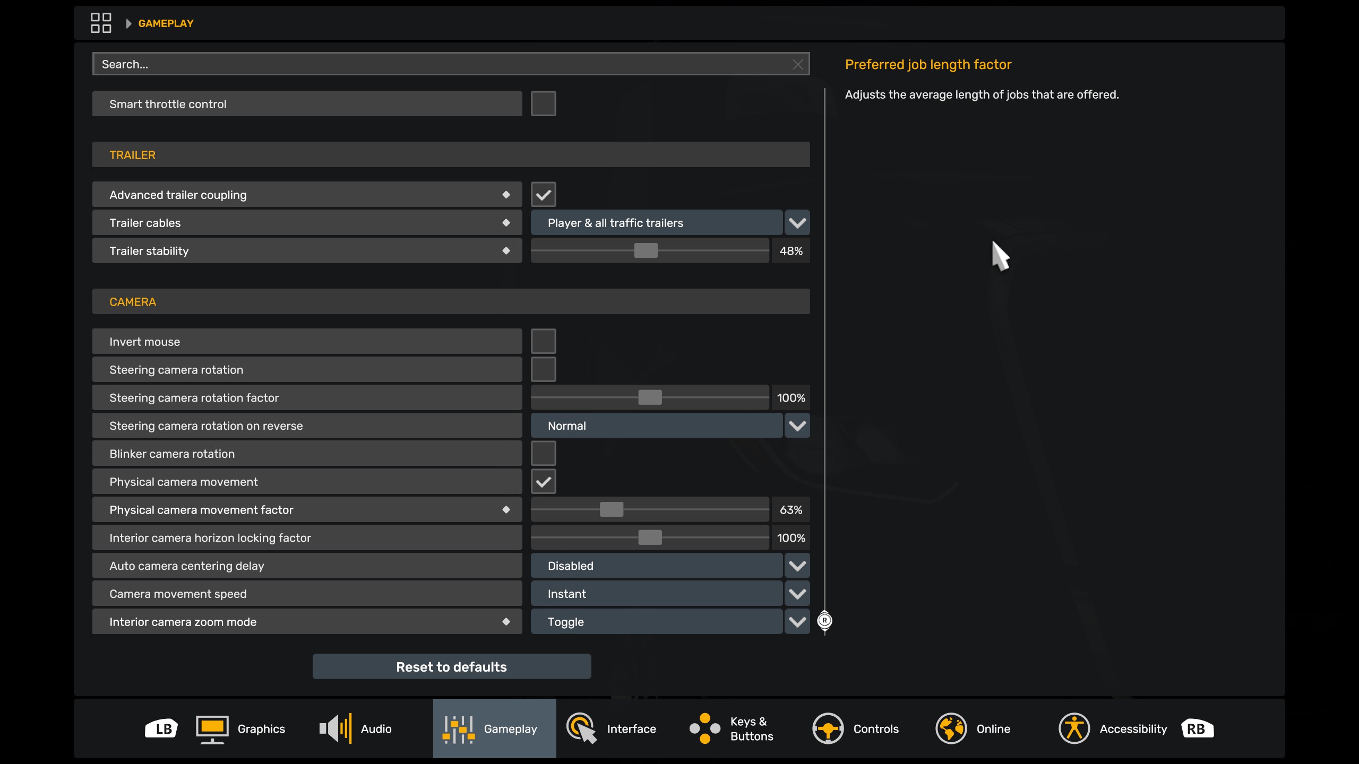Click the breadcrumb arrow before GAMEPLAY
The width and height of the screenshot is (1359, 764).
128,23
